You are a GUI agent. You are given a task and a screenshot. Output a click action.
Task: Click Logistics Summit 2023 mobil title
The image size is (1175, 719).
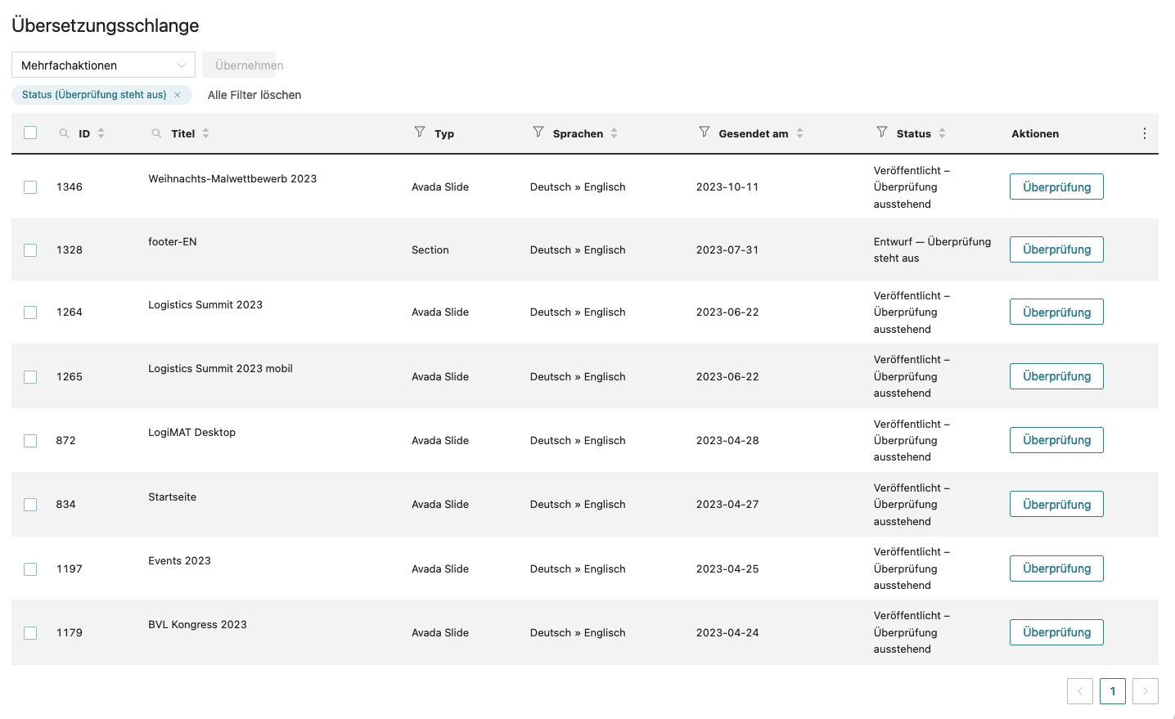tap(220, 368)
